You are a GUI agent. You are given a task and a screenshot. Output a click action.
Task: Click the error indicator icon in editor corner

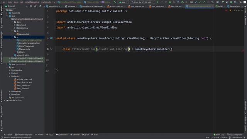227,10
